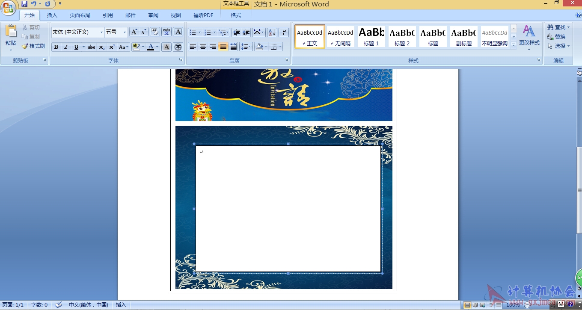
Task: Decrease paragraph indent
Action: click(237, 32)
